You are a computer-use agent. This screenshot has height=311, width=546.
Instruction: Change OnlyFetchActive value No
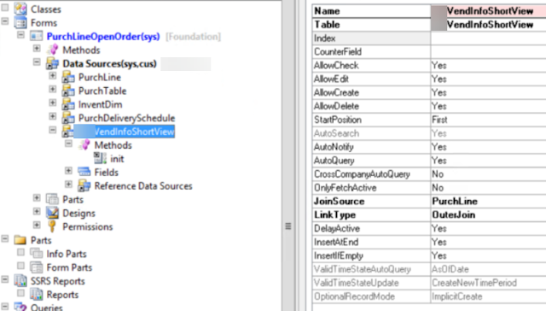click(488, 188)
